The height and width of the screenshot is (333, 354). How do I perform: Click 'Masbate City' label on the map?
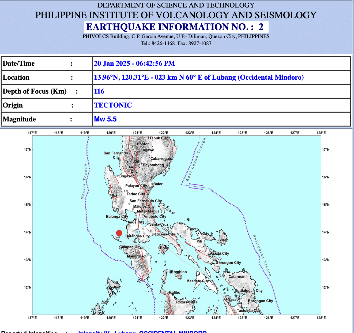(198, 281)
